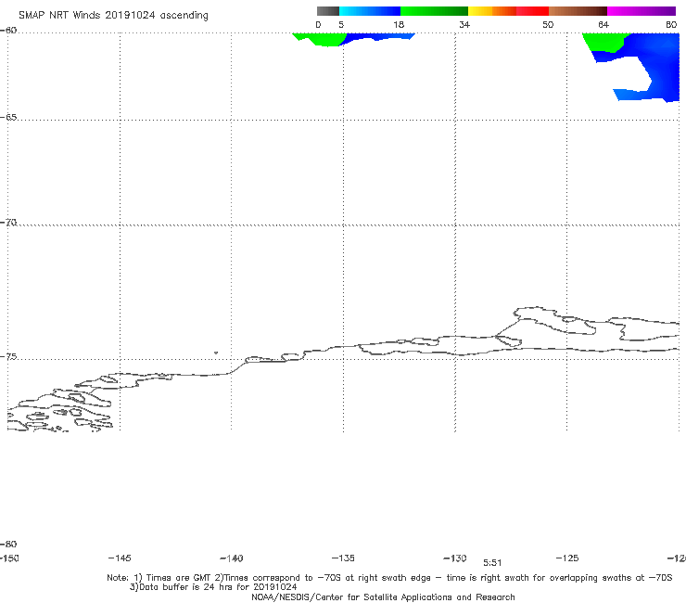Click the color bar label '18'
Screen dimensions: 686x603
[x=399, y=24]
